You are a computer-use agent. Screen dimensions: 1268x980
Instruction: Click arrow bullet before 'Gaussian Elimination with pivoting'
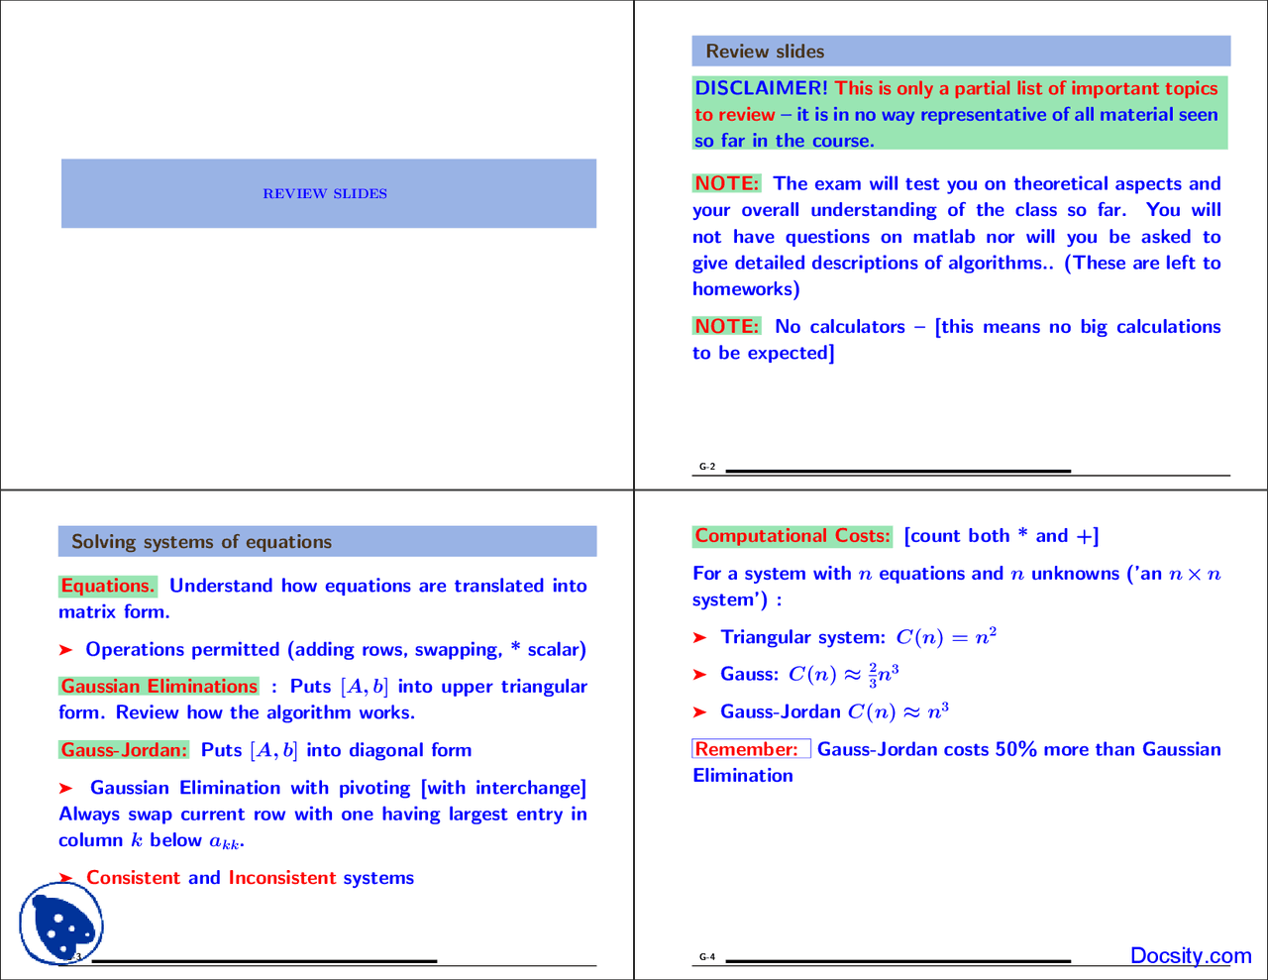65,789
